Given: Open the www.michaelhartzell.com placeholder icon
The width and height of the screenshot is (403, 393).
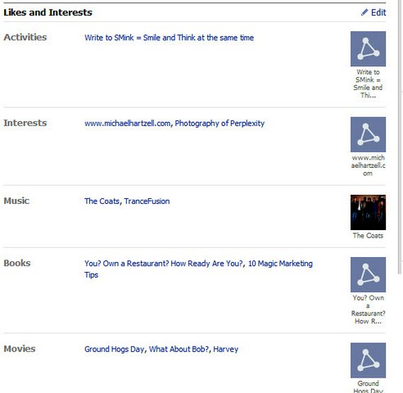Looking at the screenshot, I should pyautogui.click(x=368, y=134).
